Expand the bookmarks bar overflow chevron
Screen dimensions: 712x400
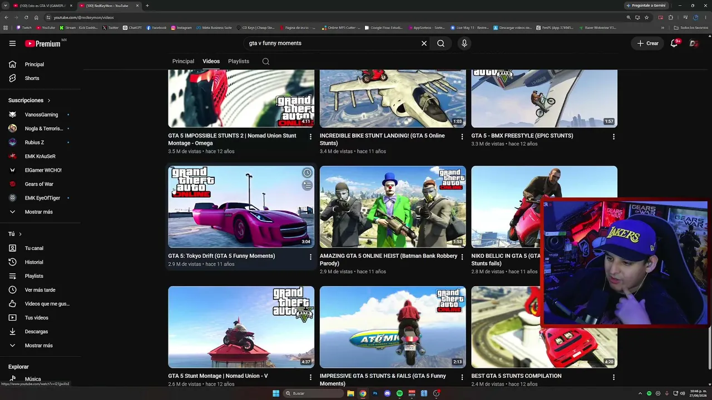(x=662, y=28)
